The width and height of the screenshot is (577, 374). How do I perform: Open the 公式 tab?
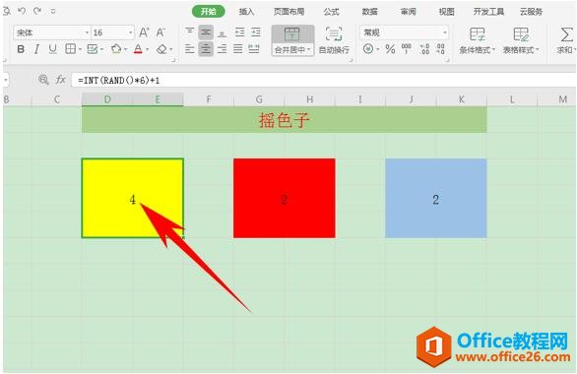point(331,12)
